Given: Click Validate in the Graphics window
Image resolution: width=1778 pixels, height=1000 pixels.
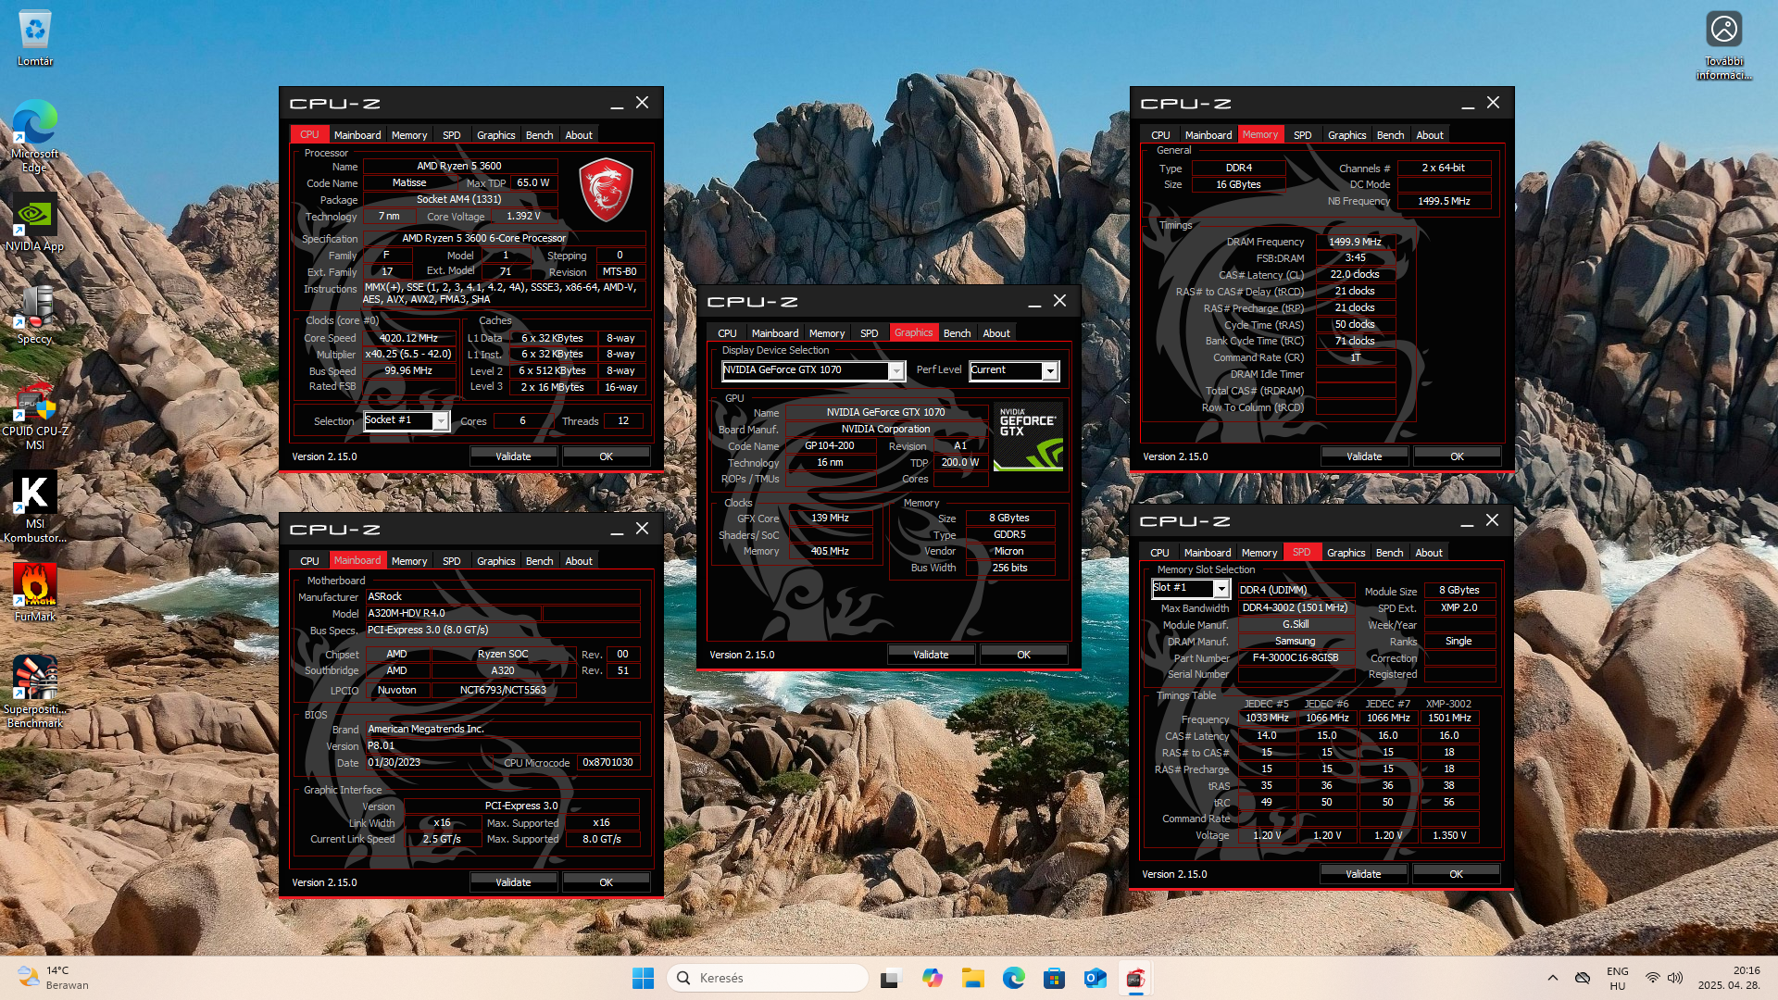Looking at the screenshot, I should click(x=931, y=655).
